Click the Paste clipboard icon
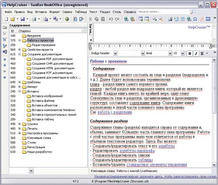Viewport: 218px width, 185px height. coord(103,19)
